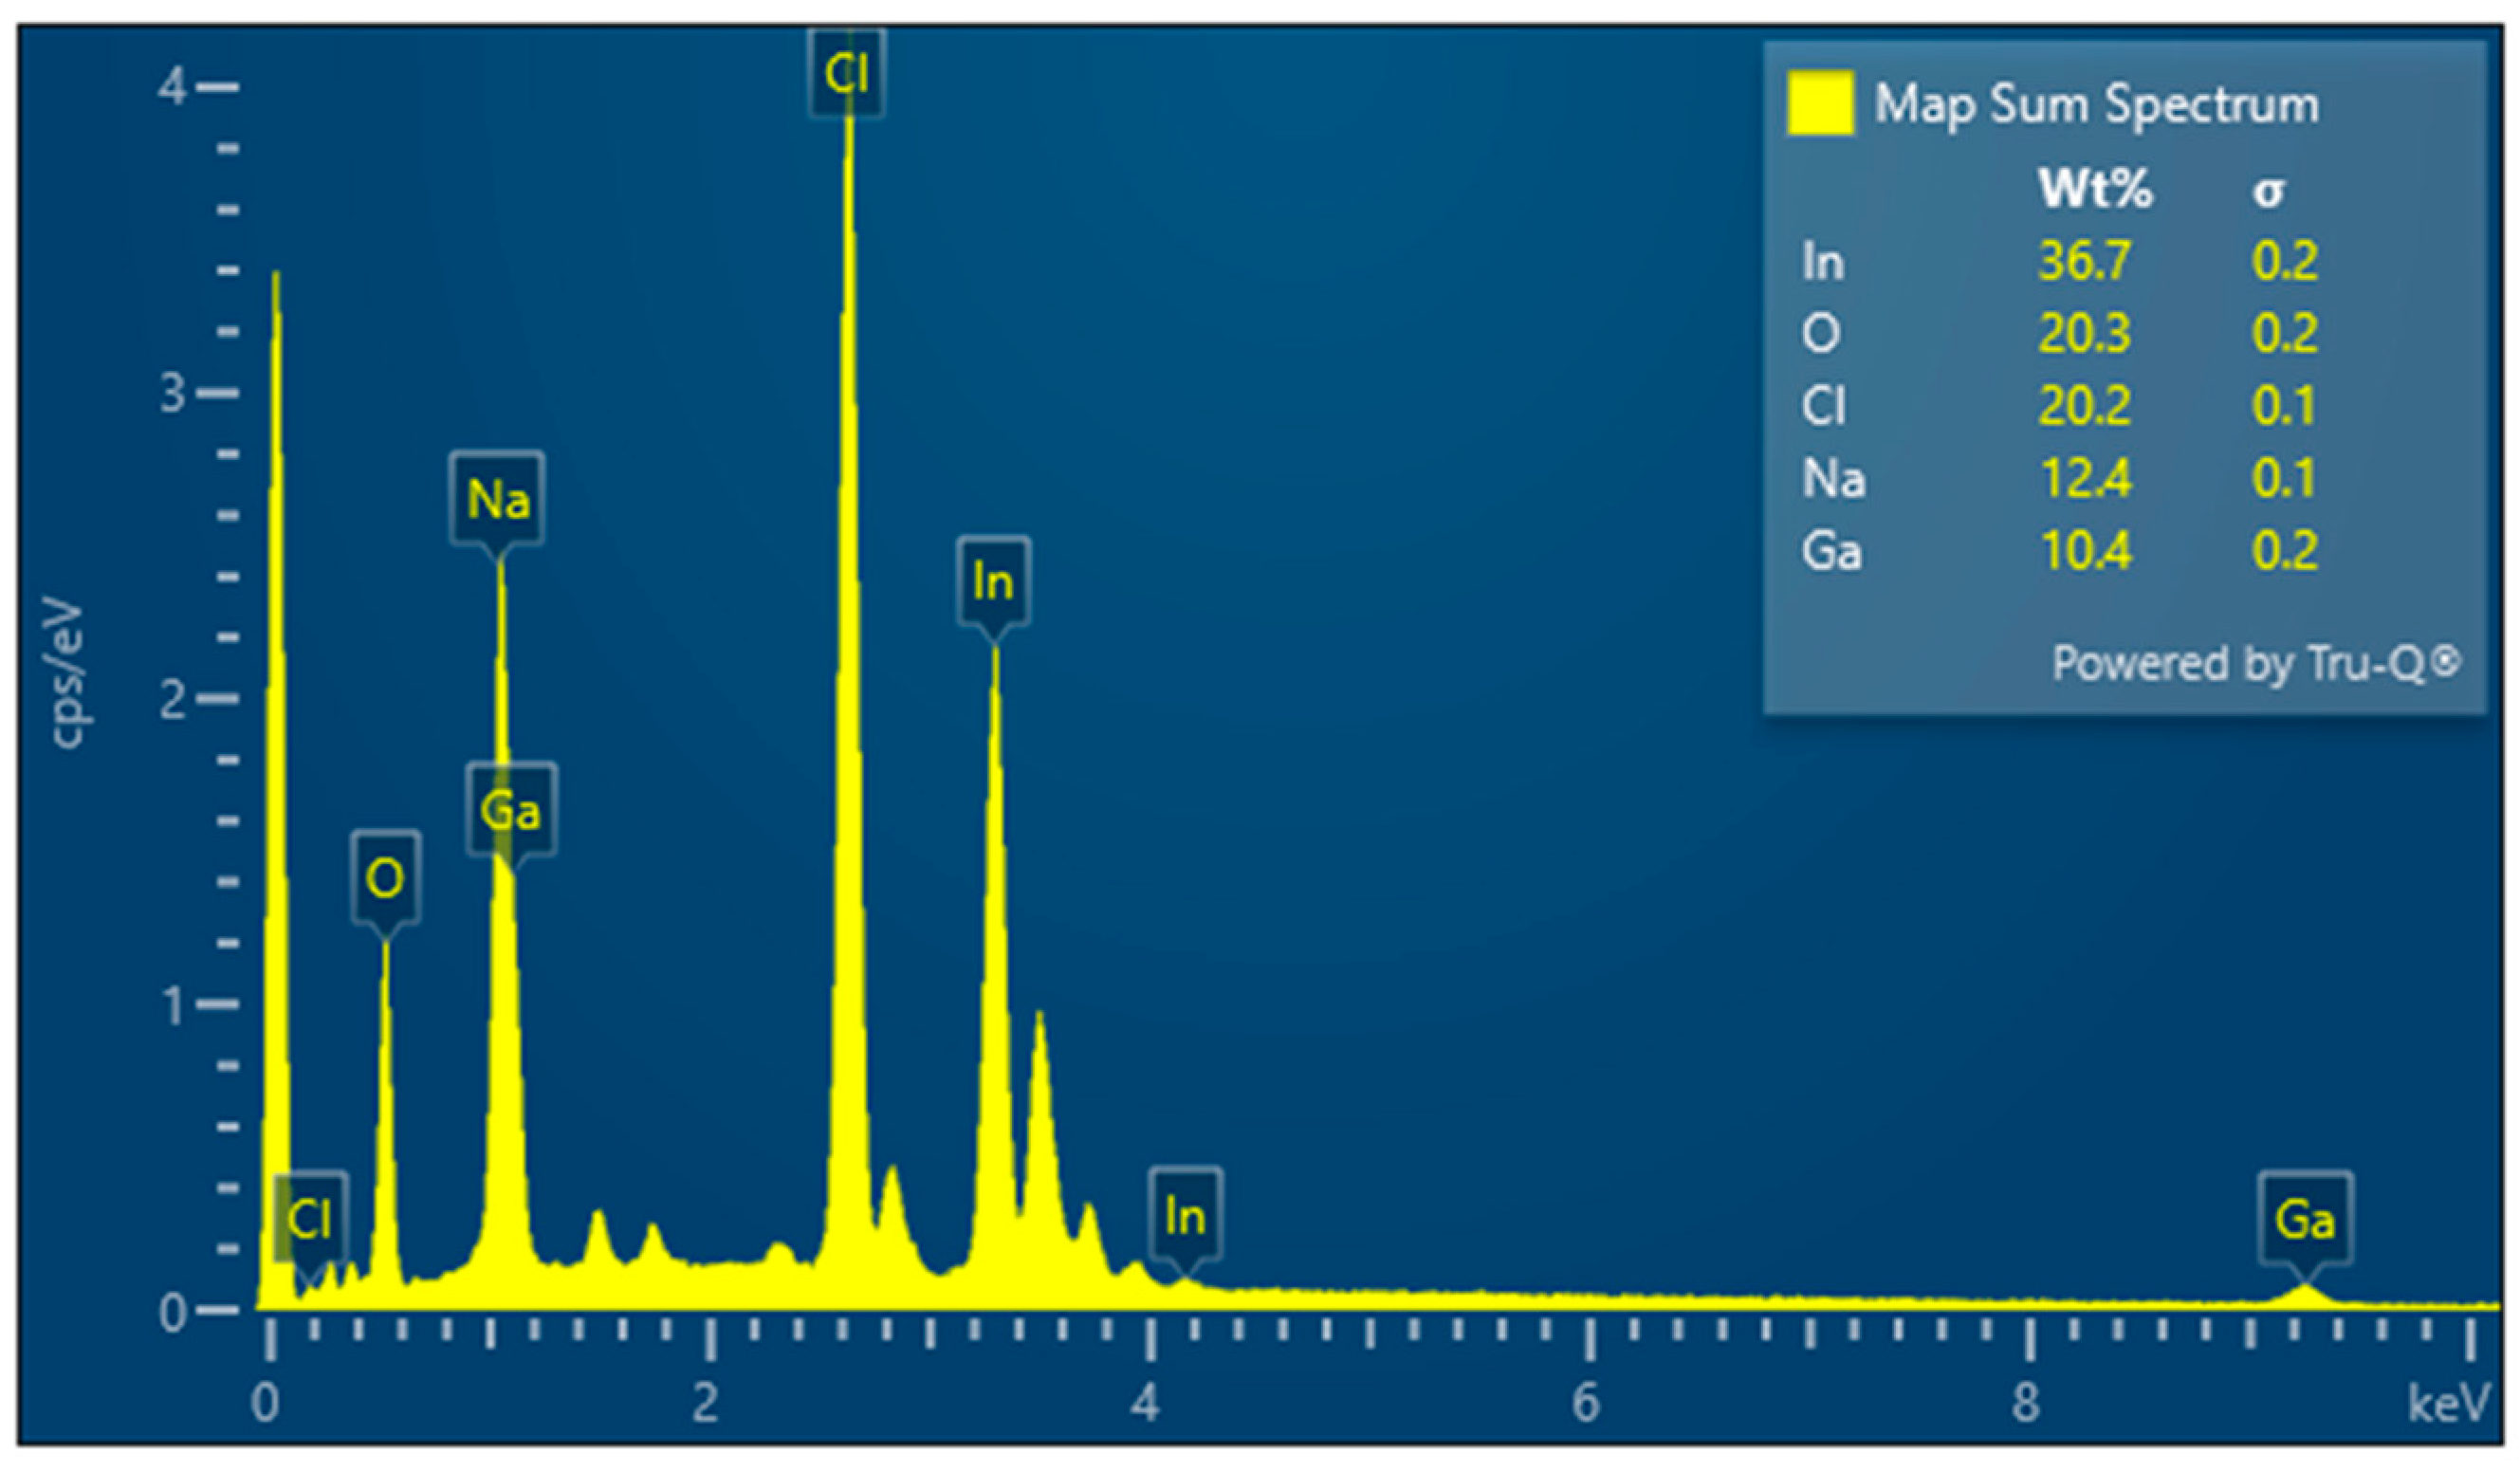Click the In label near 4 keV
The height and width of the screenshot is (1472, 2520).
(x=1185, y=1217)
